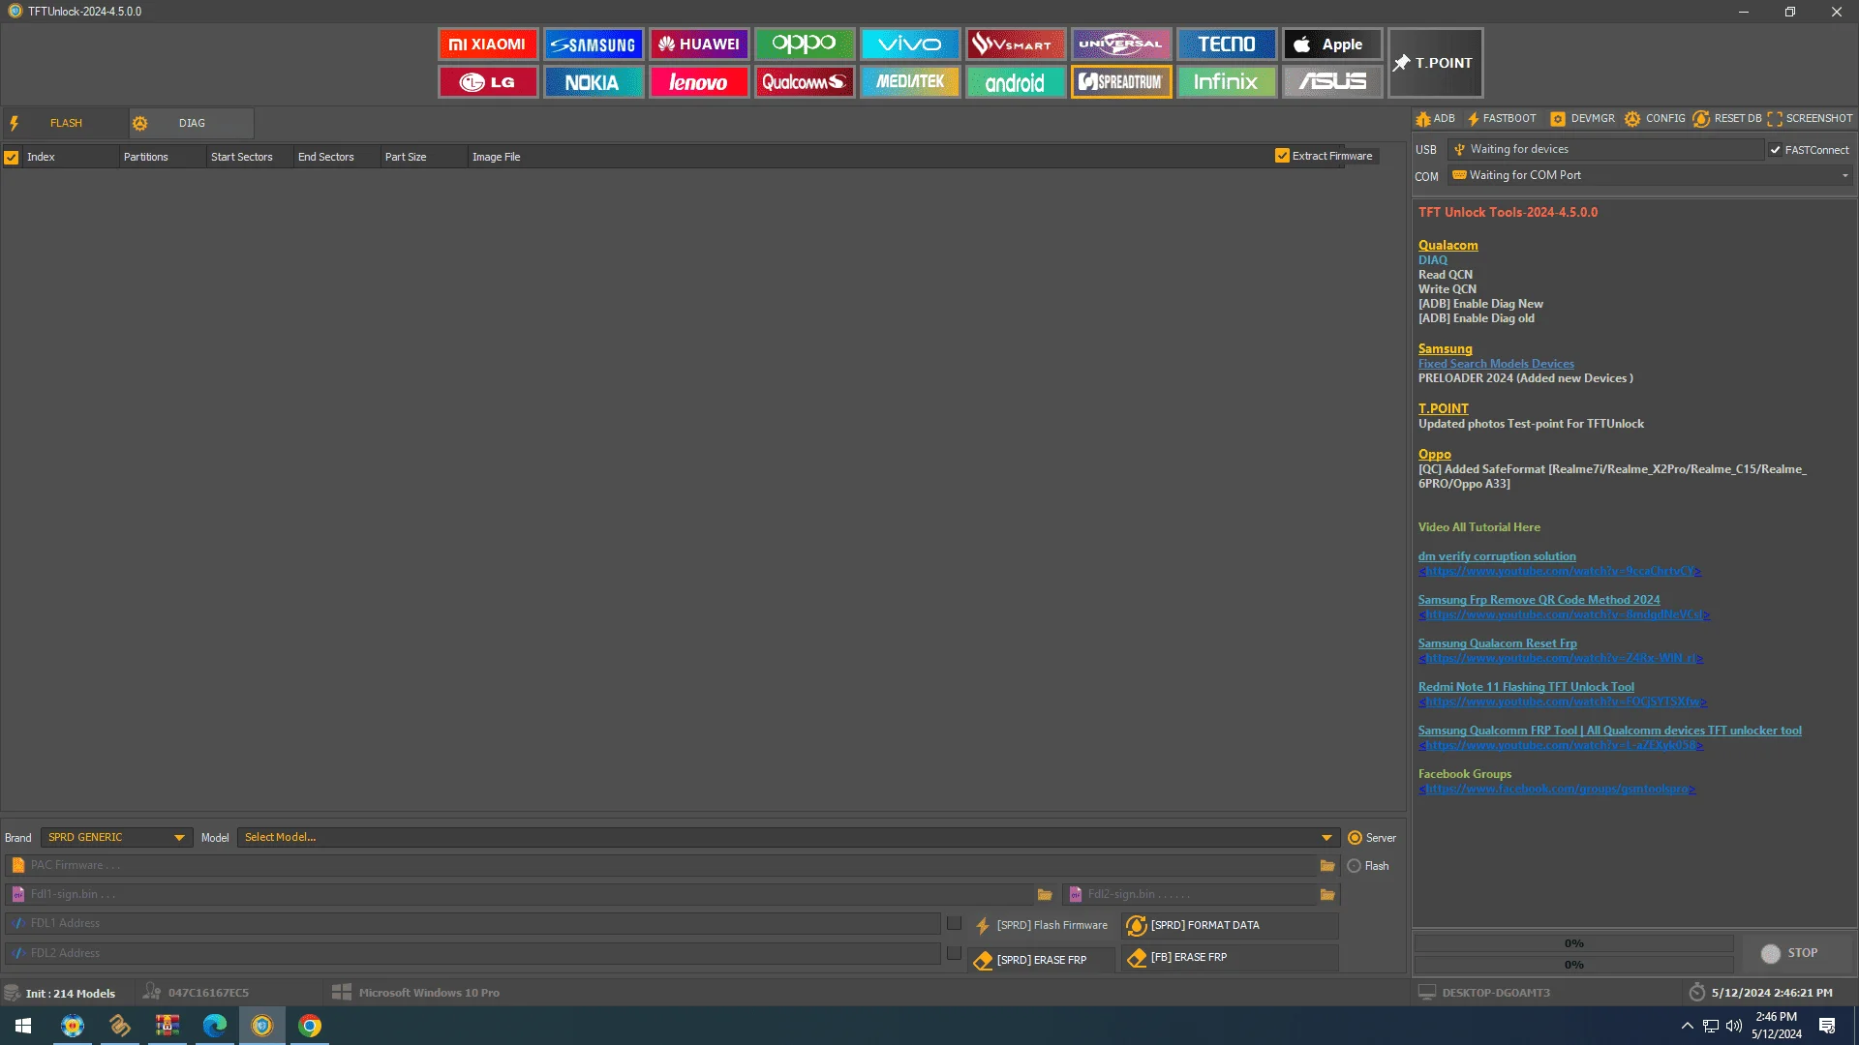Launch DEVMGR device manager

(x=1582, y=119)
